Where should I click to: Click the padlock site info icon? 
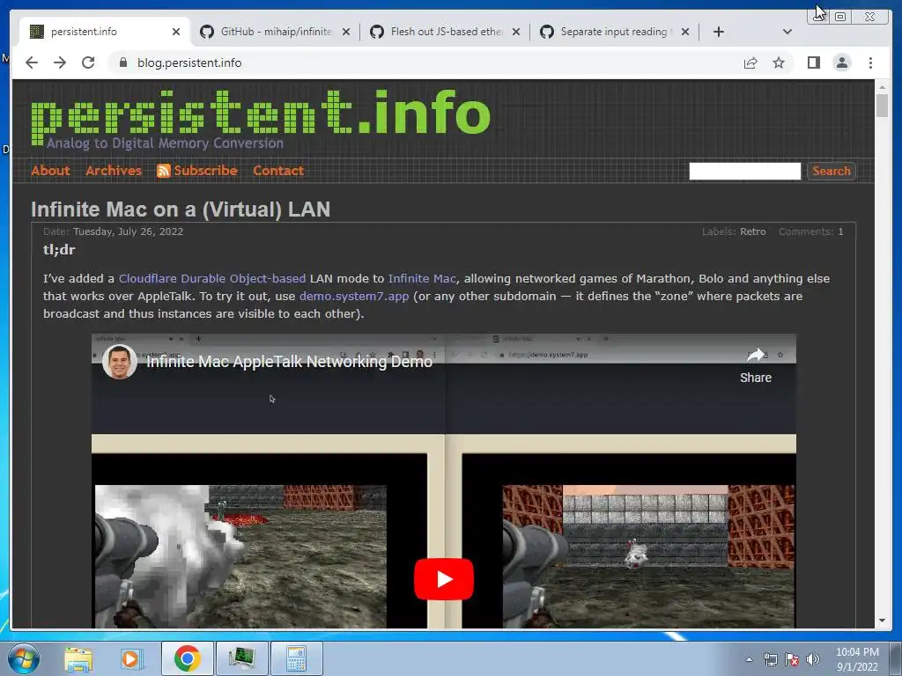coord(123,62)
